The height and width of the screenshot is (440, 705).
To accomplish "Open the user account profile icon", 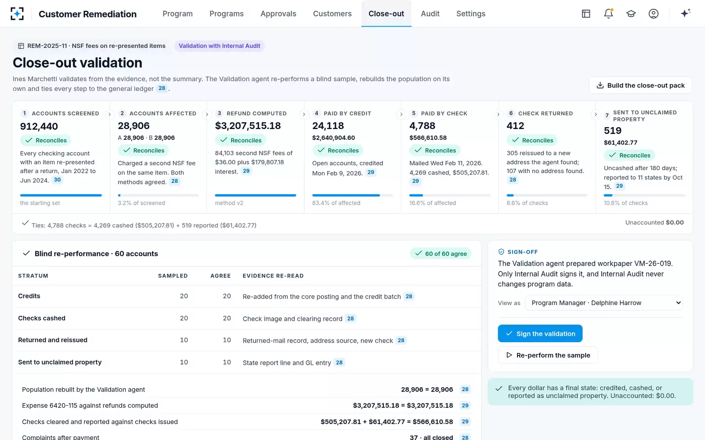I will pyautogui.click(x=654, y=14).
